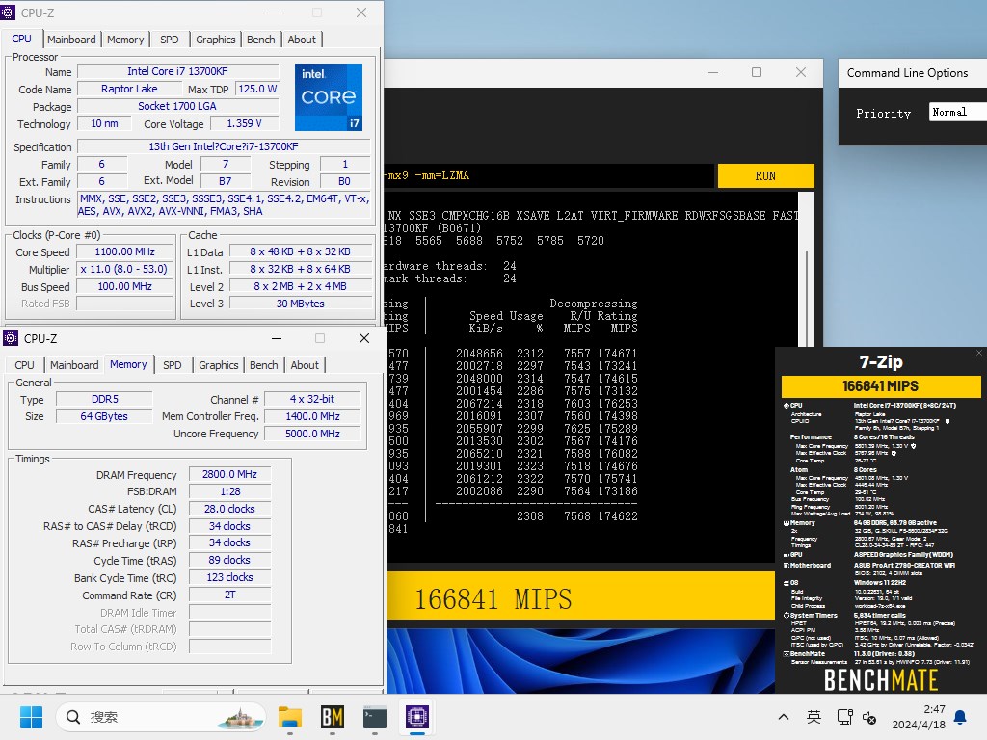Click the Size value 64 GBytes

[x=104, y=416]
